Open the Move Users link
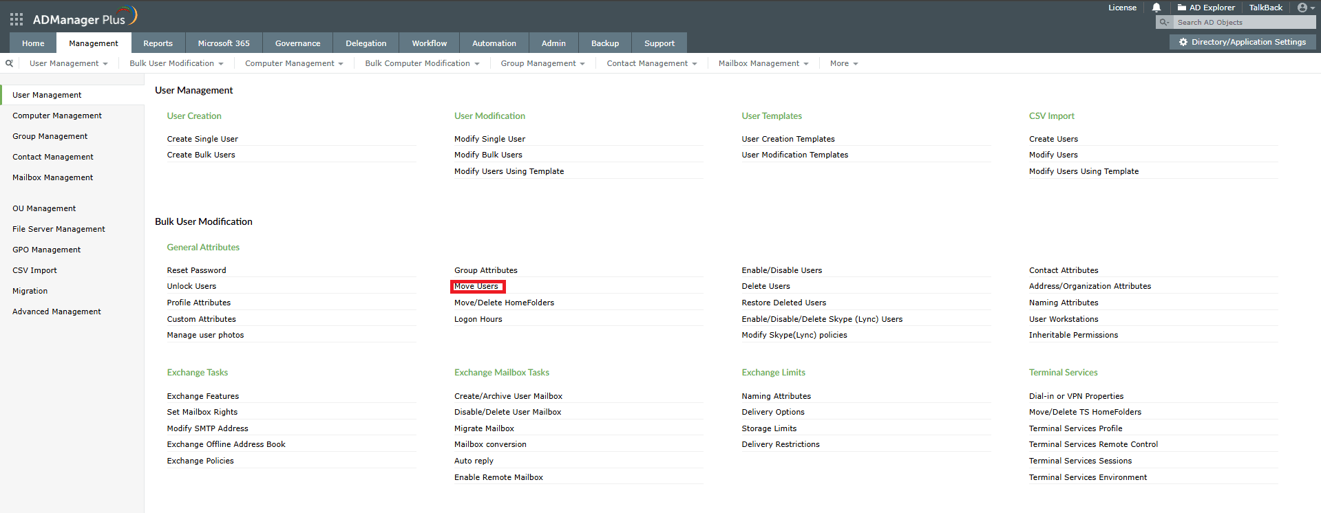 pos(476,286)
